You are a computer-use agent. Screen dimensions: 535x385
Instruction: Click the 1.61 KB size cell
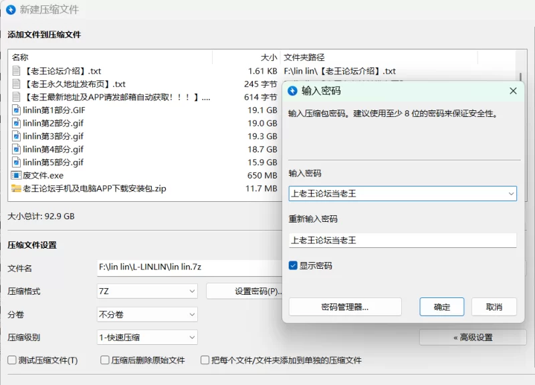[262, 71]
